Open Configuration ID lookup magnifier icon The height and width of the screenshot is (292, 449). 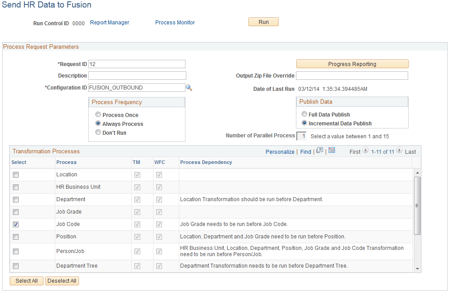[x=189, y=88]
